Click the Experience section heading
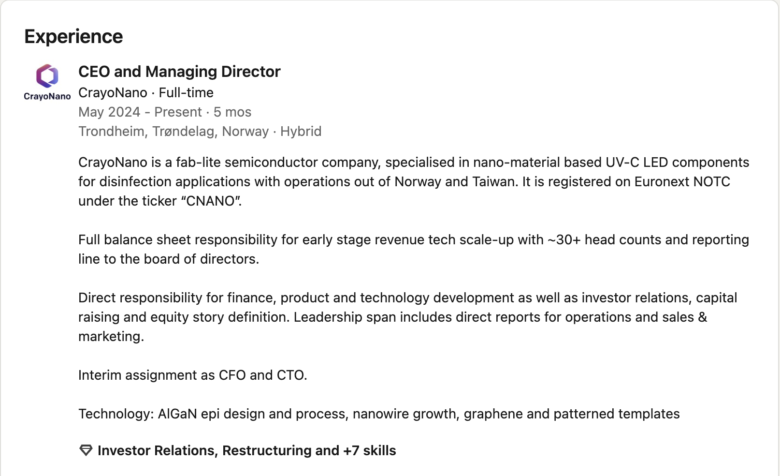 point(73,37)
